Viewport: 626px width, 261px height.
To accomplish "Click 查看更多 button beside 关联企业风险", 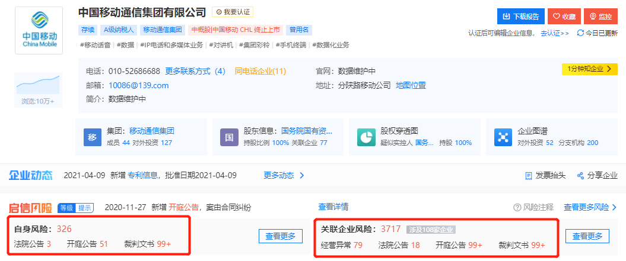I will pos(587,236).
